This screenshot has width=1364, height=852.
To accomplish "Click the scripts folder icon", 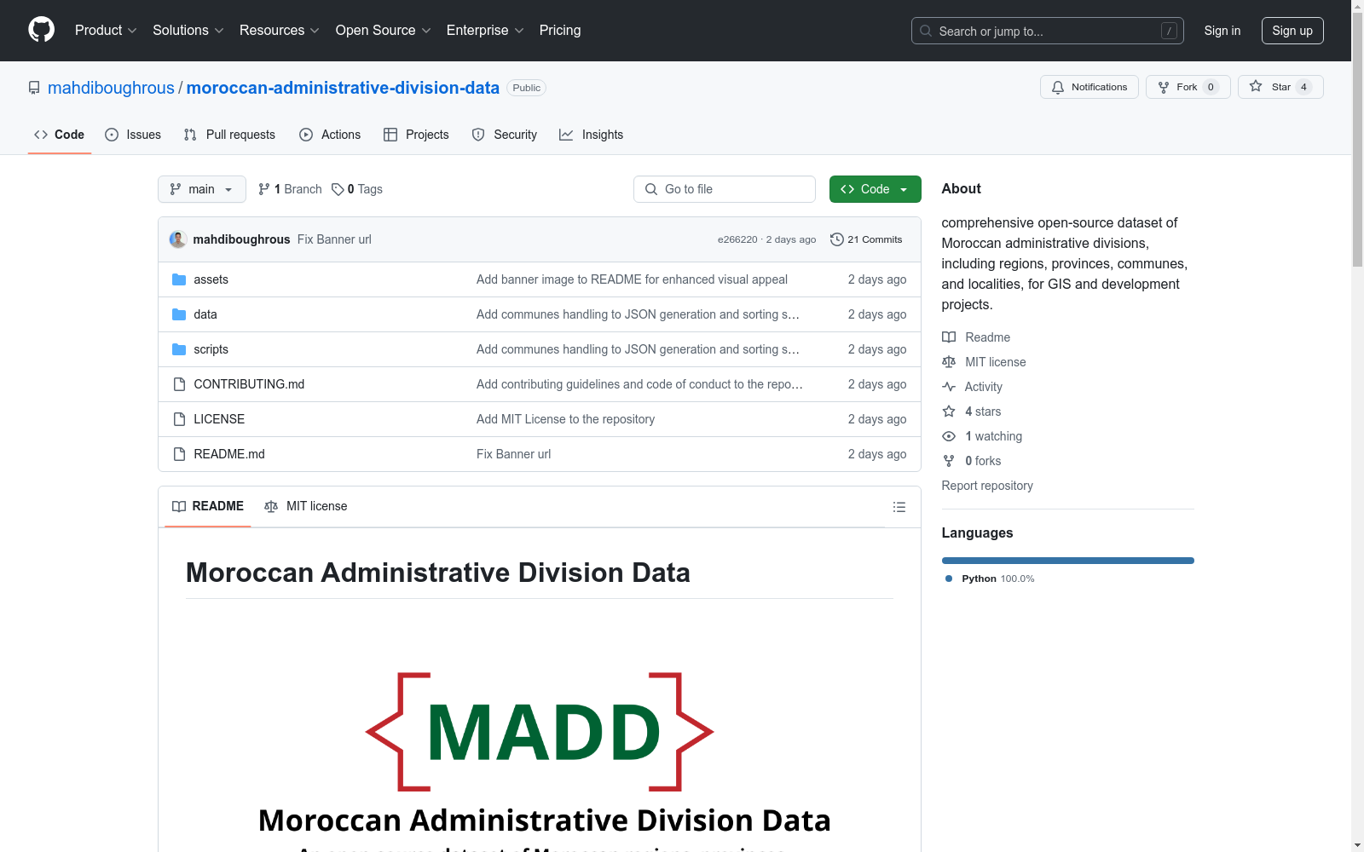I will coord(179,349).
